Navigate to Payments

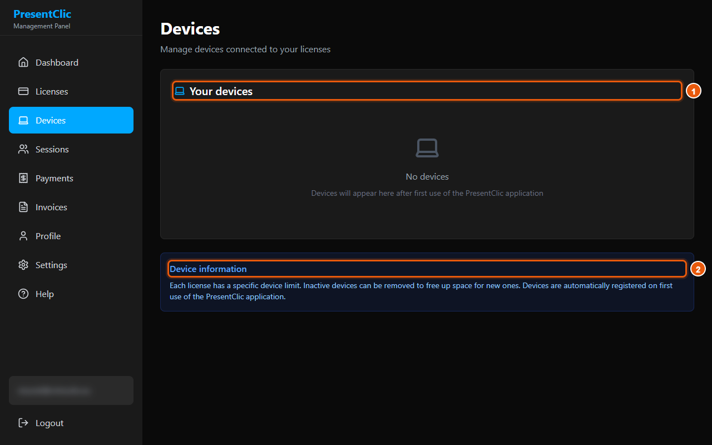click(x=71, y=178)
